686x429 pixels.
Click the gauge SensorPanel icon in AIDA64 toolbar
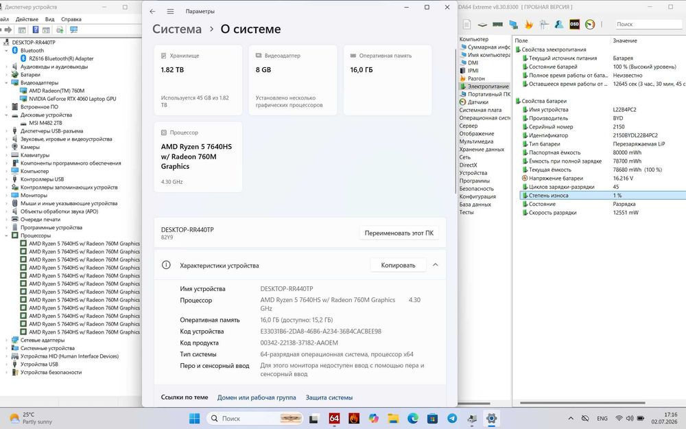point(590,25)
